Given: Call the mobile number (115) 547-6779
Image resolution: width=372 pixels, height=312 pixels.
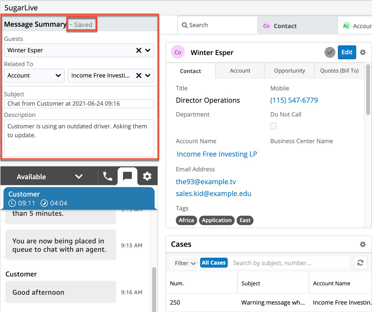Looking at the screenshot, I should (294, 100).
